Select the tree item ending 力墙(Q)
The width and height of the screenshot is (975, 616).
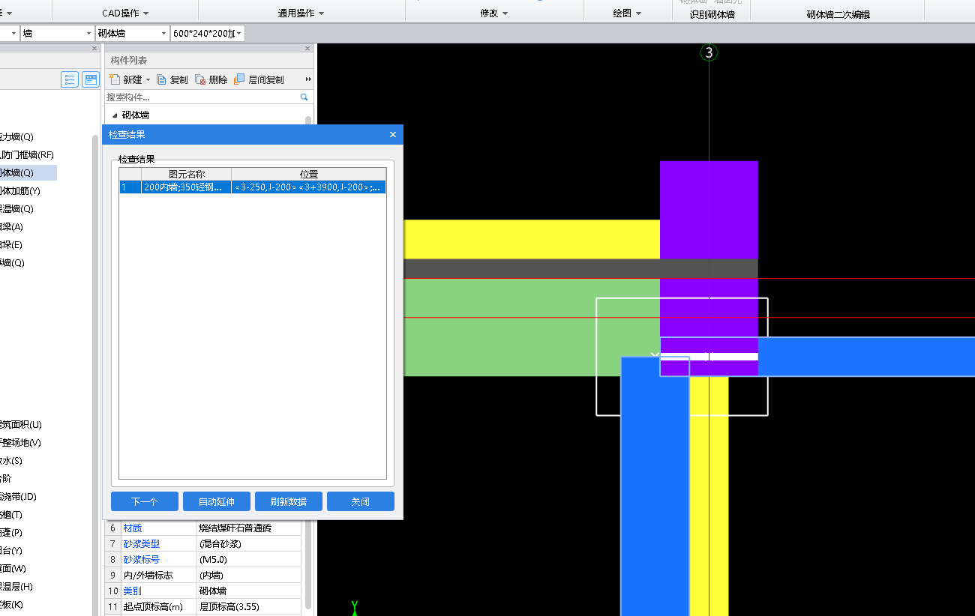[x=16, y=137]
